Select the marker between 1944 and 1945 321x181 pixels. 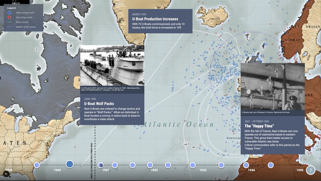click(x=271, y=165)
